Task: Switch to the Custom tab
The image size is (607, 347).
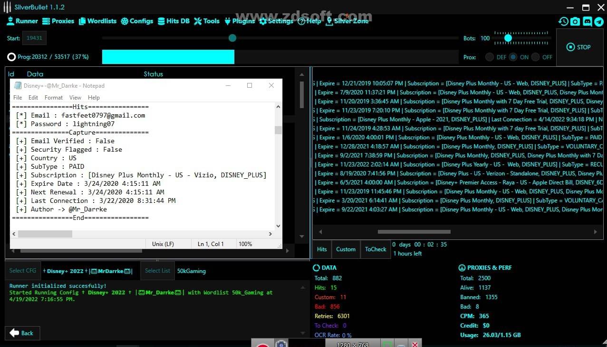Action: pos(346,249)
